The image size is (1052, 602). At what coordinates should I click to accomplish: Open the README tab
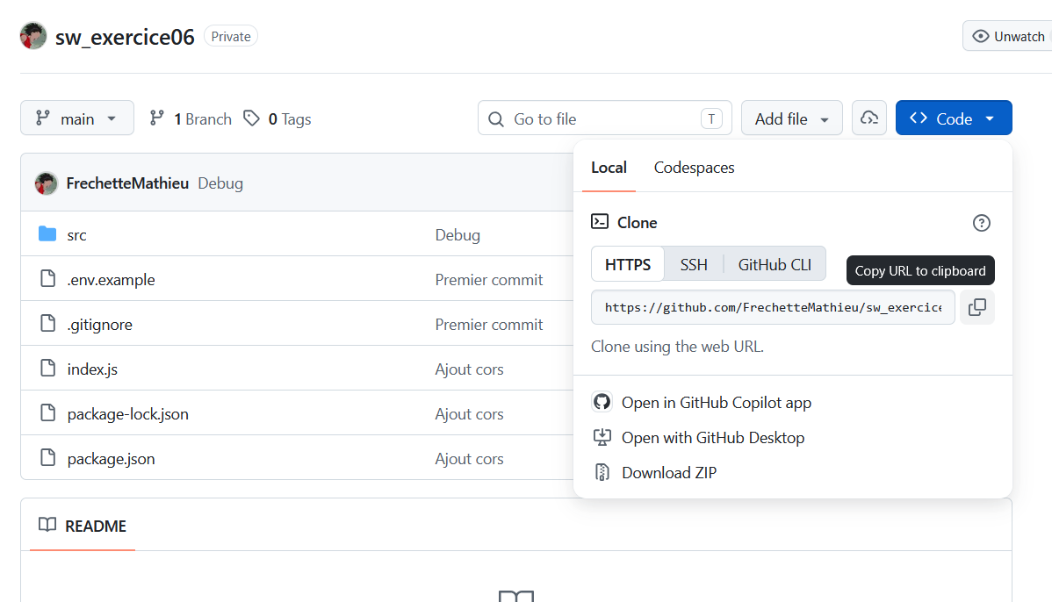[x=83, y=526]
